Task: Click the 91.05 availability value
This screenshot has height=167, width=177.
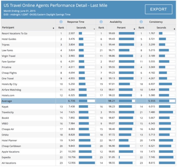Action: click(x=112, y=157)
